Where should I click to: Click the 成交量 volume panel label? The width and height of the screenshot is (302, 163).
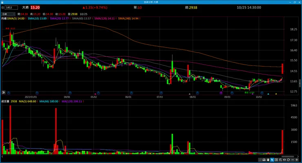point(5,101)
